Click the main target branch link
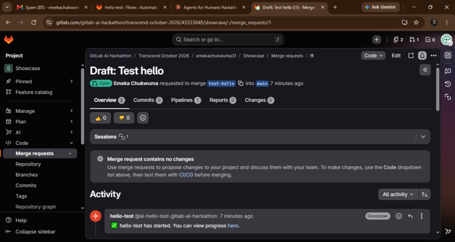The height and width of the screenshot is (242, 455). [262, 84]
